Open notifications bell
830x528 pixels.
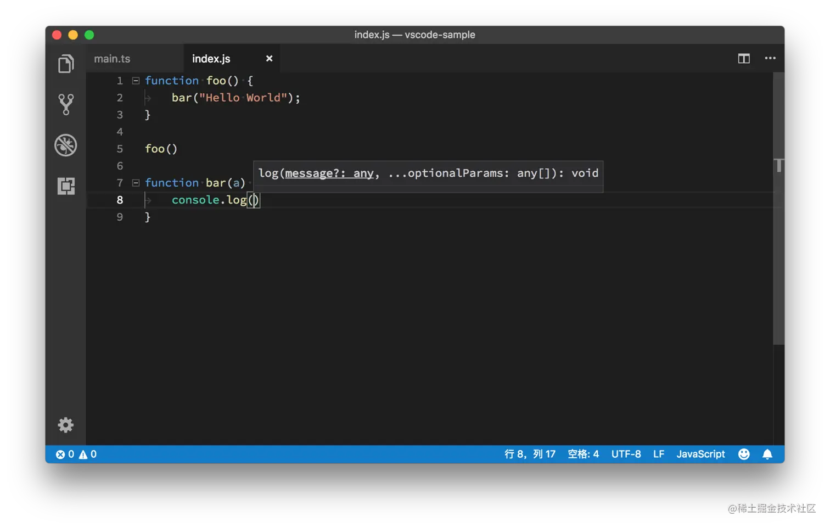pos(767,454)
